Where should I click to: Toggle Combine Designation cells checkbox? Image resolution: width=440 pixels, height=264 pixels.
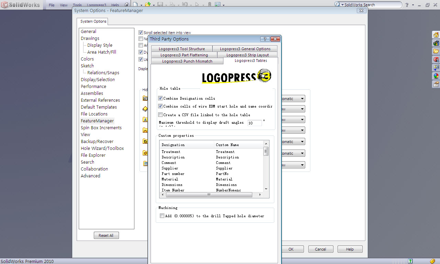click(x=160, y=98)
